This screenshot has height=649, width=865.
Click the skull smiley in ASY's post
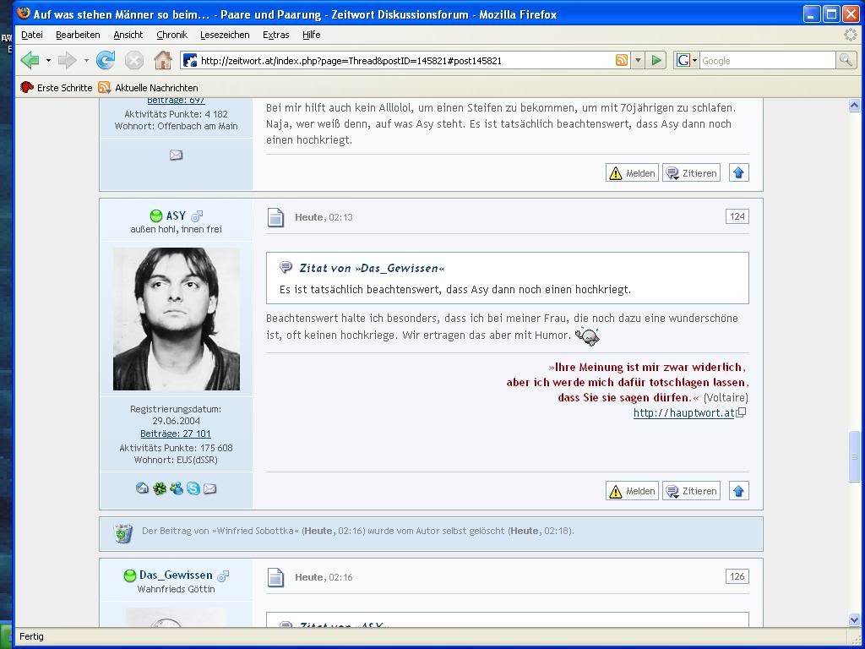tap(587, 336)
